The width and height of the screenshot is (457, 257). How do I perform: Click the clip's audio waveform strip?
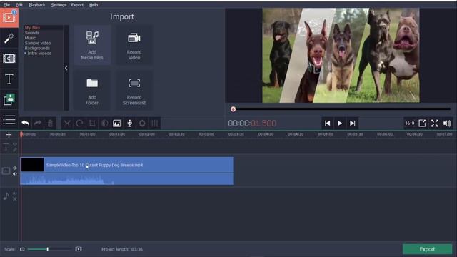(x=127, y=179)
